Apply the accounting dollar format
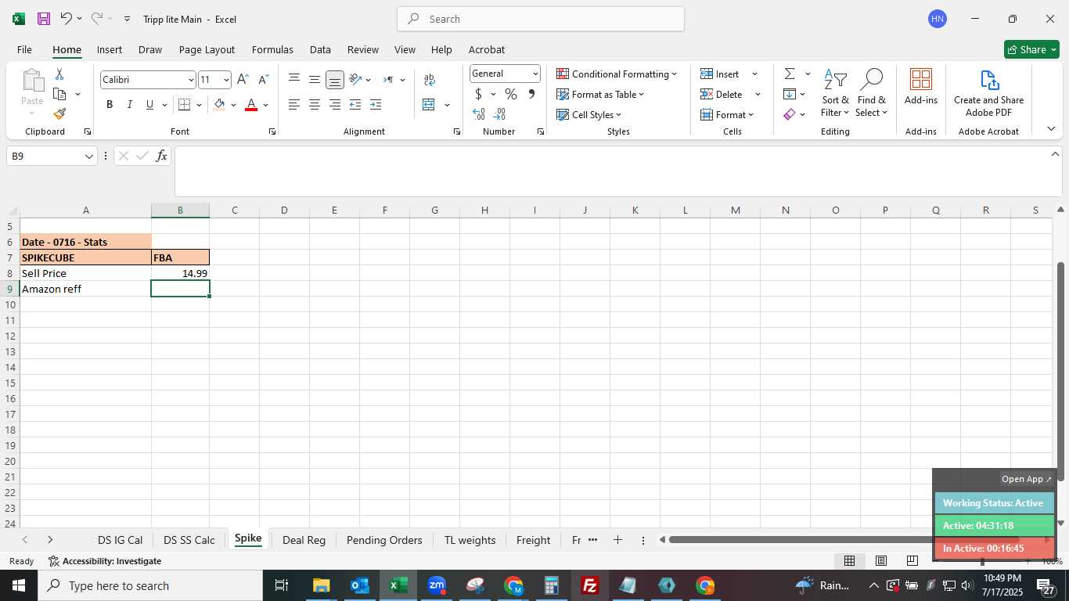Image resolution: width=1069 pixels, height=601 pixels. [x=478, y=94]
